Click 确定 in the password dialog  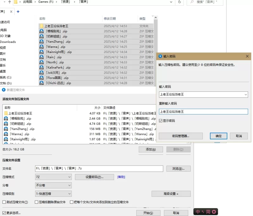pos(218,136)
